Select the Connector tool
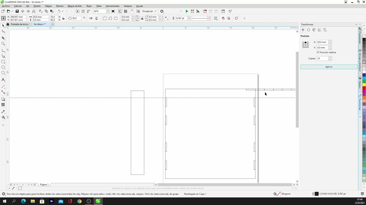The width and height of the screenshot is (366, 205). click(x=3, y=92)
